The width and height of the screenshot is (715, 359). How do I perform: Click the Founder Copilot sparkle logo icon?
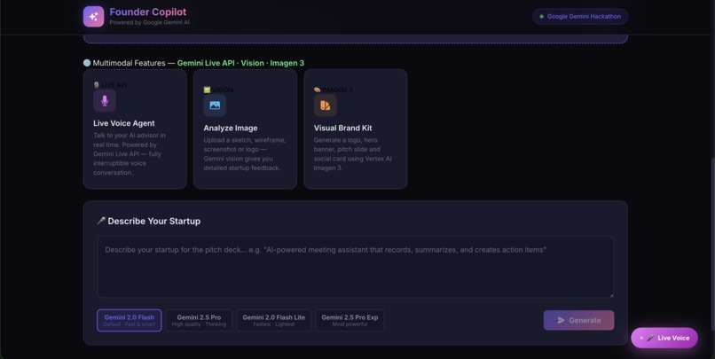93,17
